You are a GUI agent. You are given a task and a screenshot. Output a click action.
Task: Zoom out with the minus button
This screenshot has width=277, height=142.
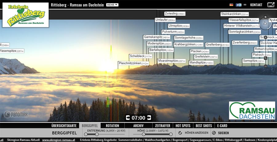coord(266,66)
